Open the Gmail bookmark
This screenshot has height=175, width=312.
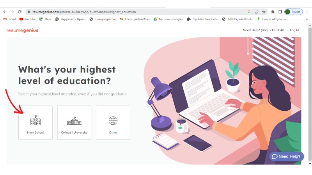click(9, 19)
